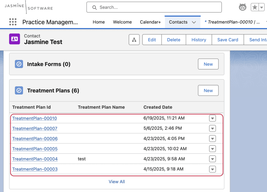Click into the Search field

[154, 7]
